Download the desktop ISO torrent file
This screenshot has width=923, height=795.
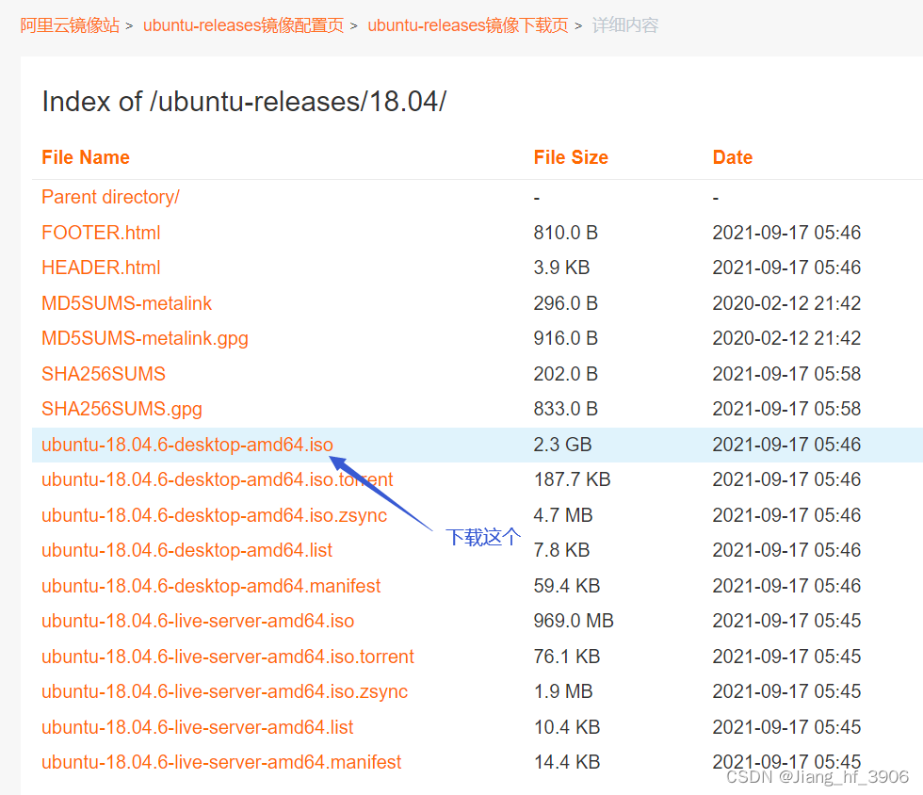point(216,479)
